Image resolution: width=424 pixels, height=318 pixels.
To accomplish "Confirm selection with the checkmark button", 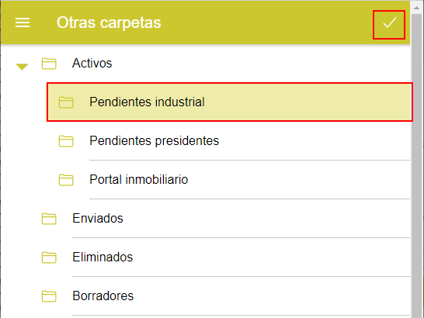I will pyautogui.click(x=389, y=25).
